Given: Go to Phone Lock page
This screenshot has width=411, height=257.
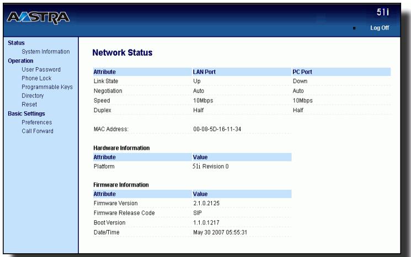Looking at the screenshot, I should pyautogui.click(x=36, y=78).
